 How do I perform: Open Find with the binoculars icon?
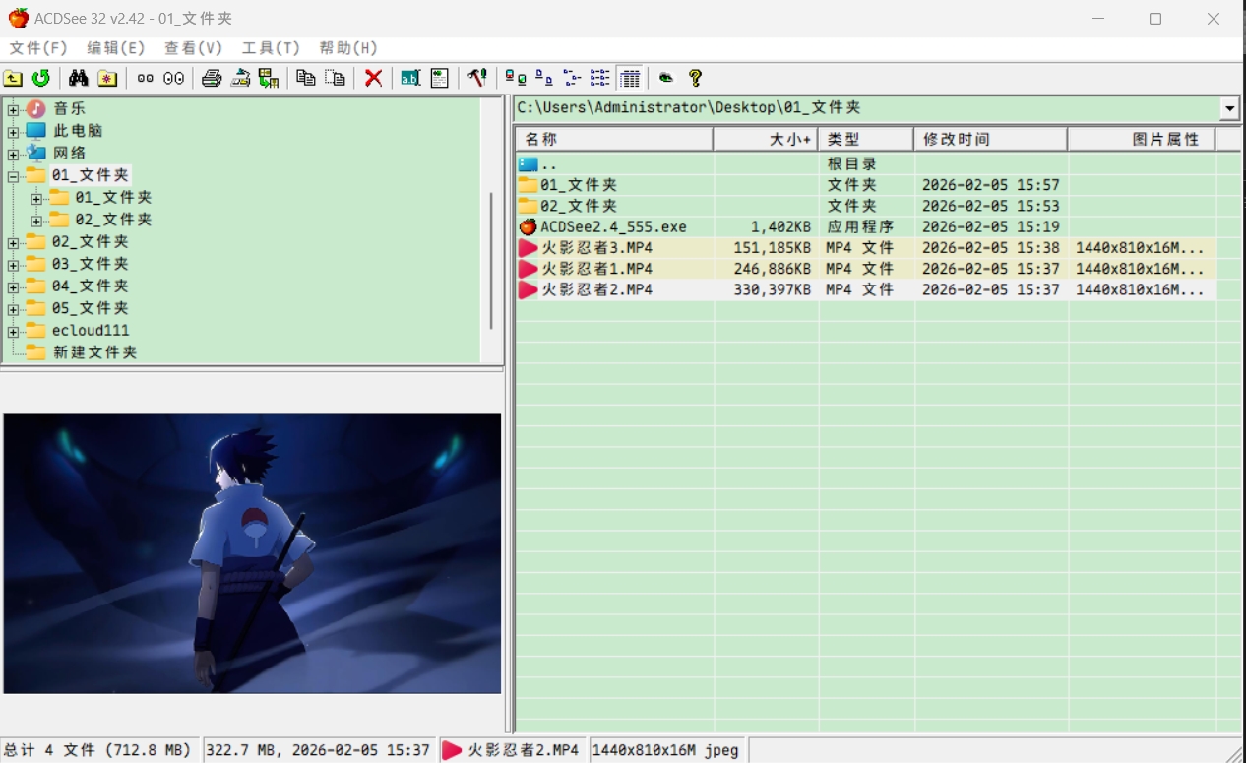[79, 78]
